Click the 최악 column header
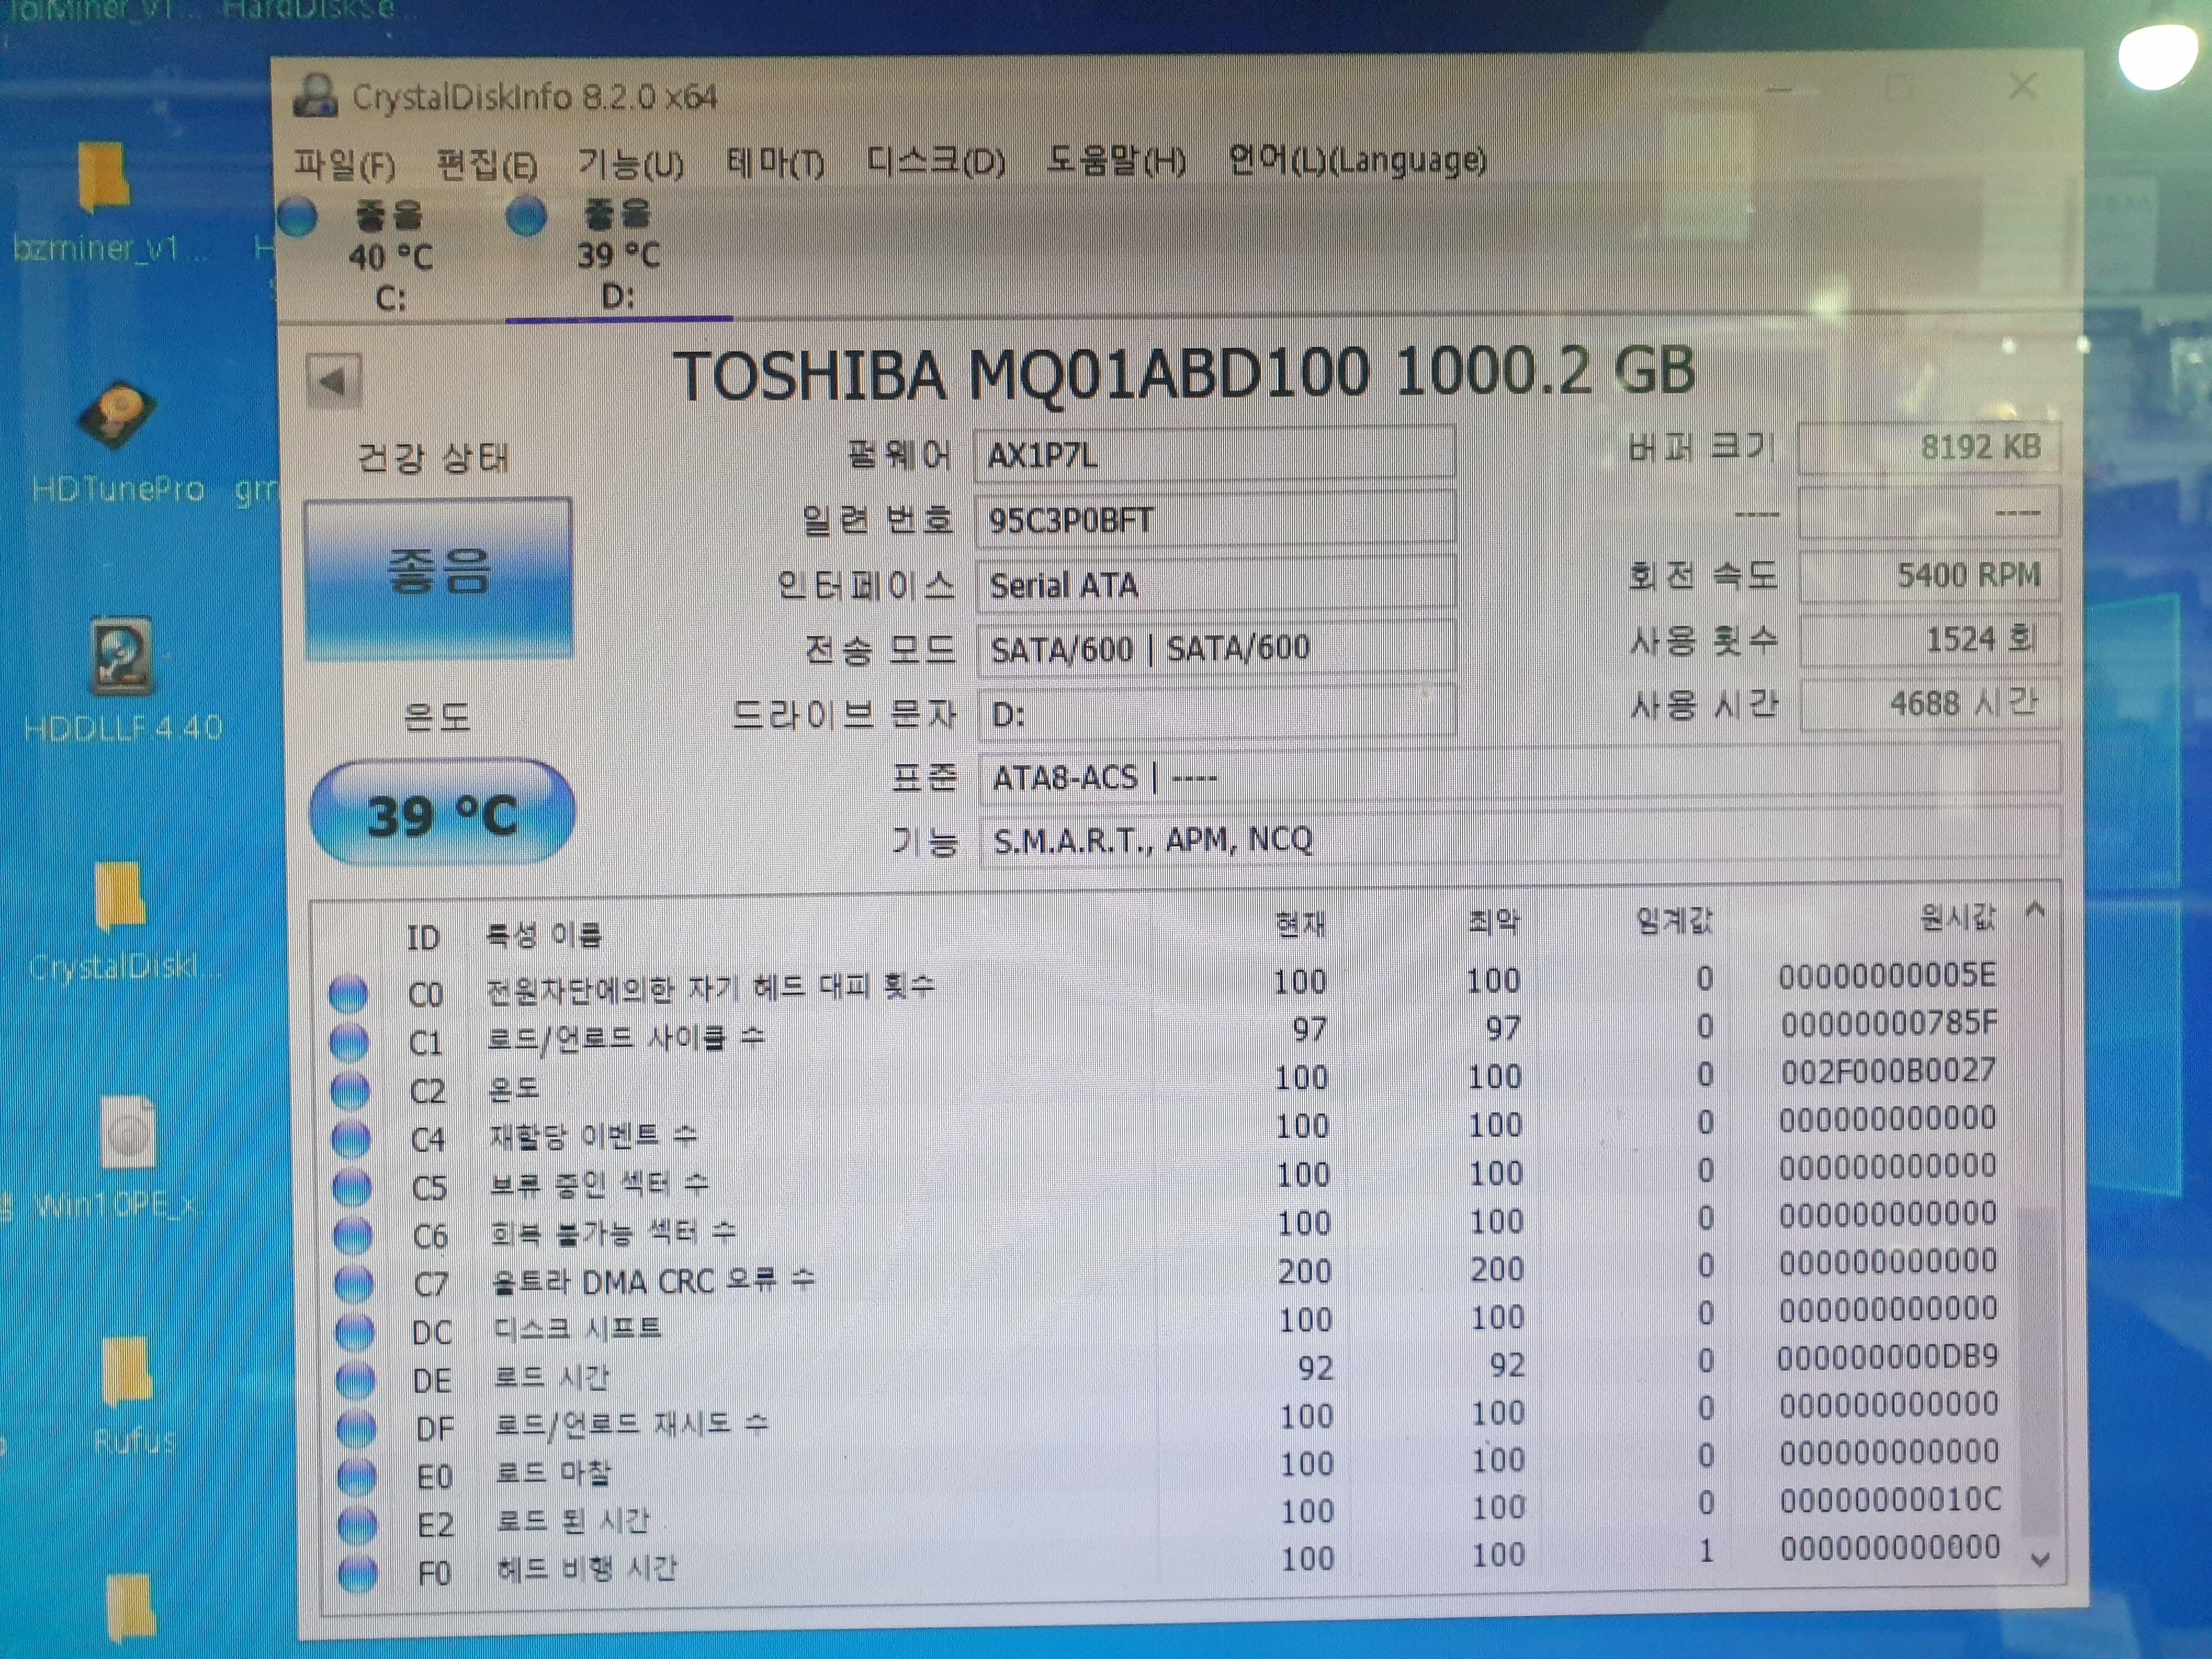2212x1659 pixels. (1493, 922)
